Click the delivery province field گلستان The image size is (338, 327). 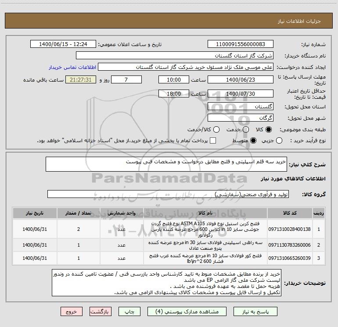[241, 106]
